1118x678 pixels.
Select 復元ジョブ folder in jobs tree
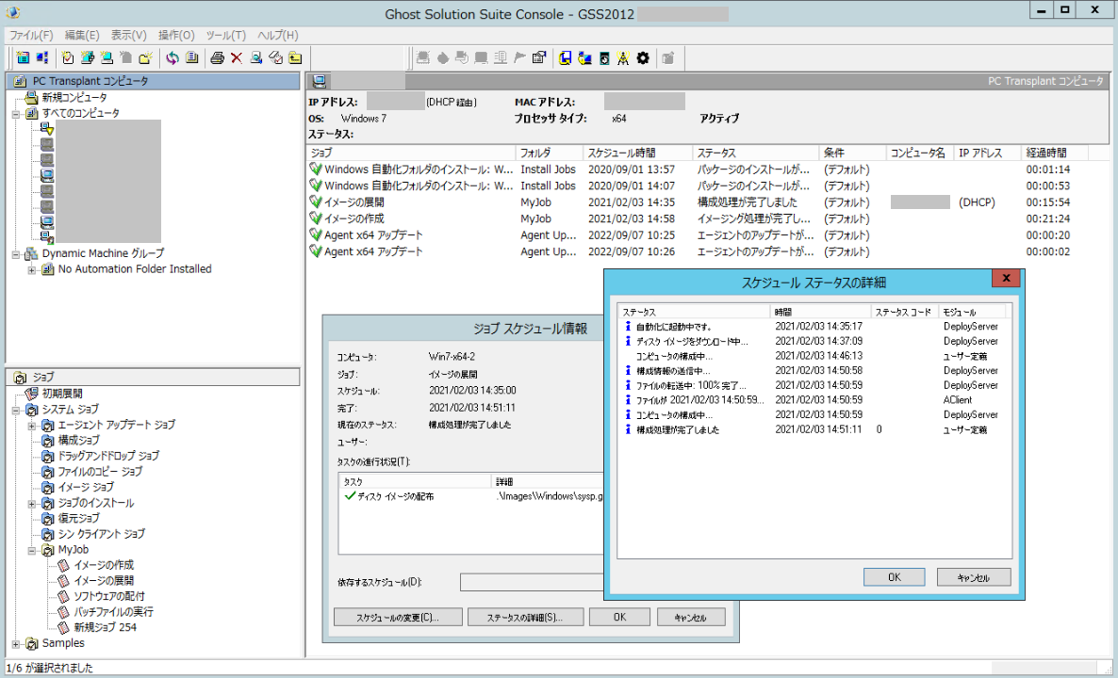(79, 519)
